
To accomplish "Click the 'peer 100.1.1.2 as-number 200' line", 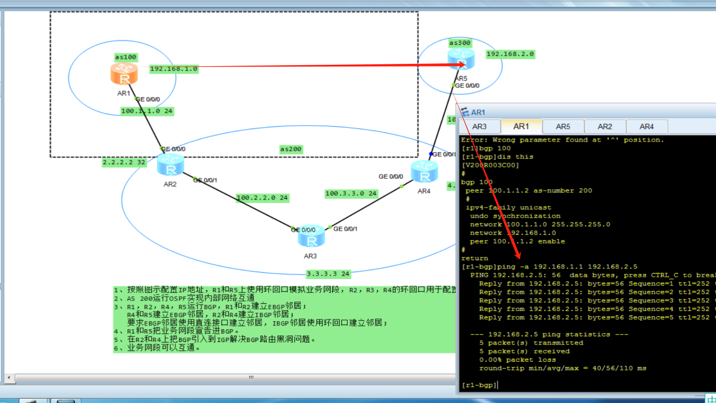I will [529, 191].
